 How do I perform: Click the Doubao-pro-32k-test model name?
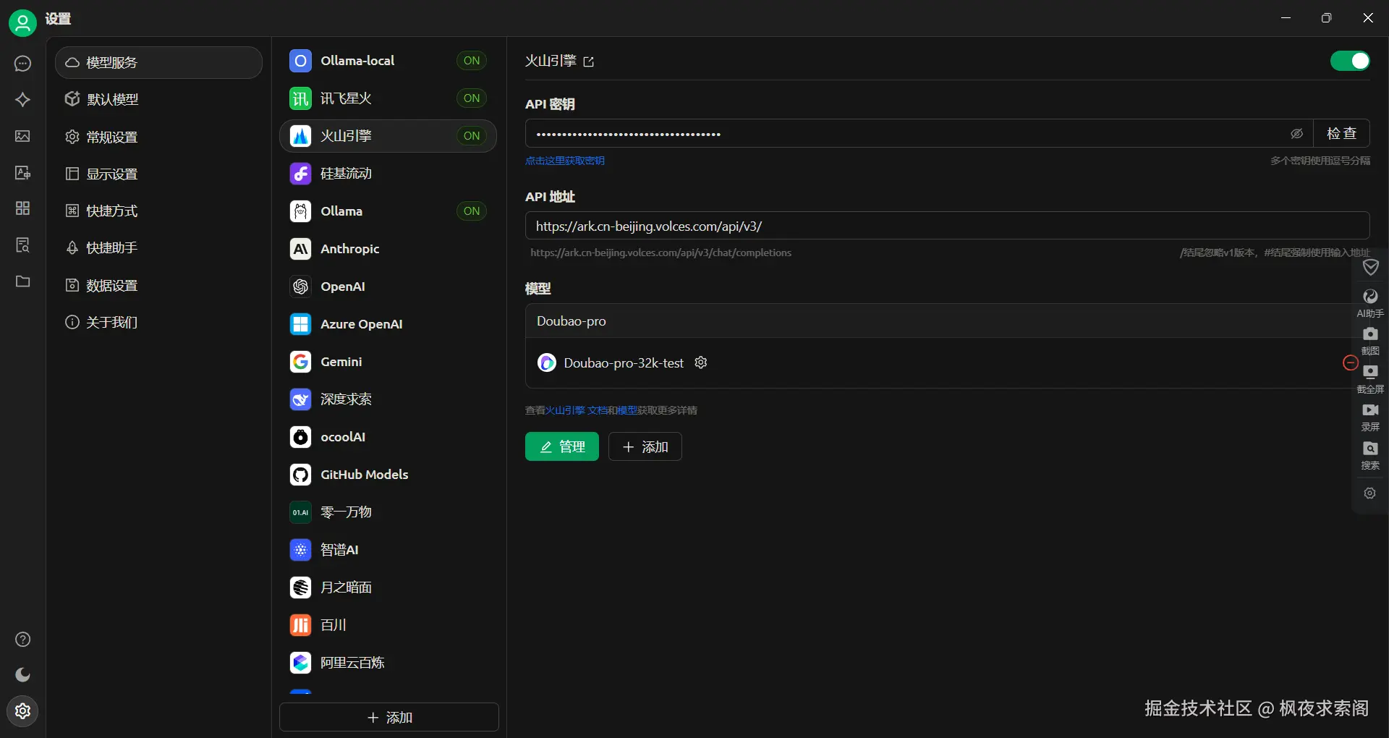624,363
